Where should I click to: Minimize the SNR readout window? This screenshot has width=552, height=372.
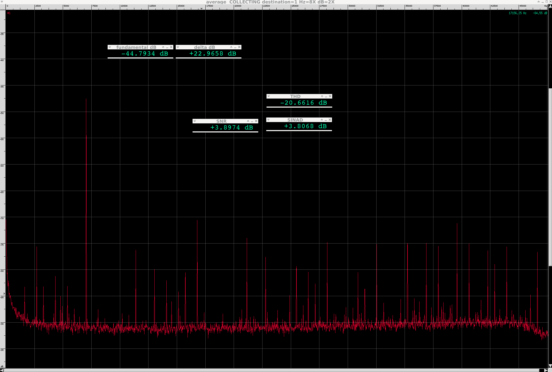(x=252, y=121)
